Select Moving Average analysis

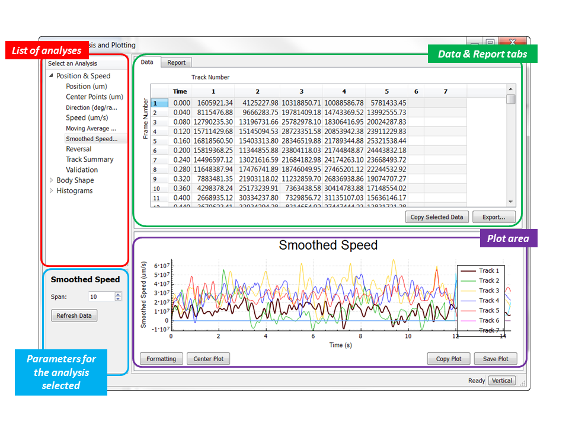(x=91, y=128)
